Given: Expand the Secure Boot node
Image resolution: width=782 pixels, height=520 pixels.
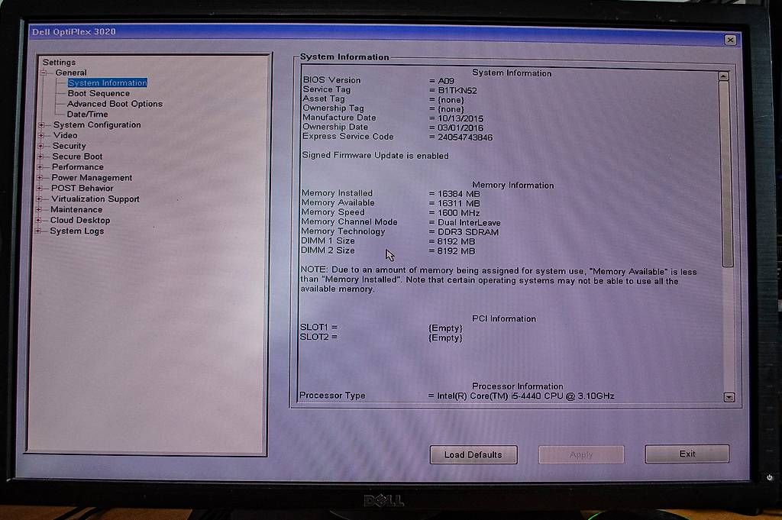Looking at the screenshot, I should pos(40,157).
